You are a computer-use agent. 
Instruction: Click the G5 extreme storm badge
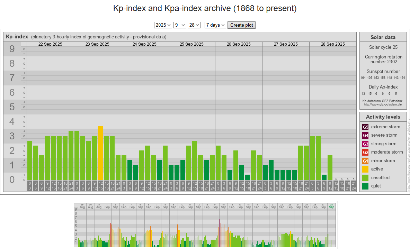point(365,127)
